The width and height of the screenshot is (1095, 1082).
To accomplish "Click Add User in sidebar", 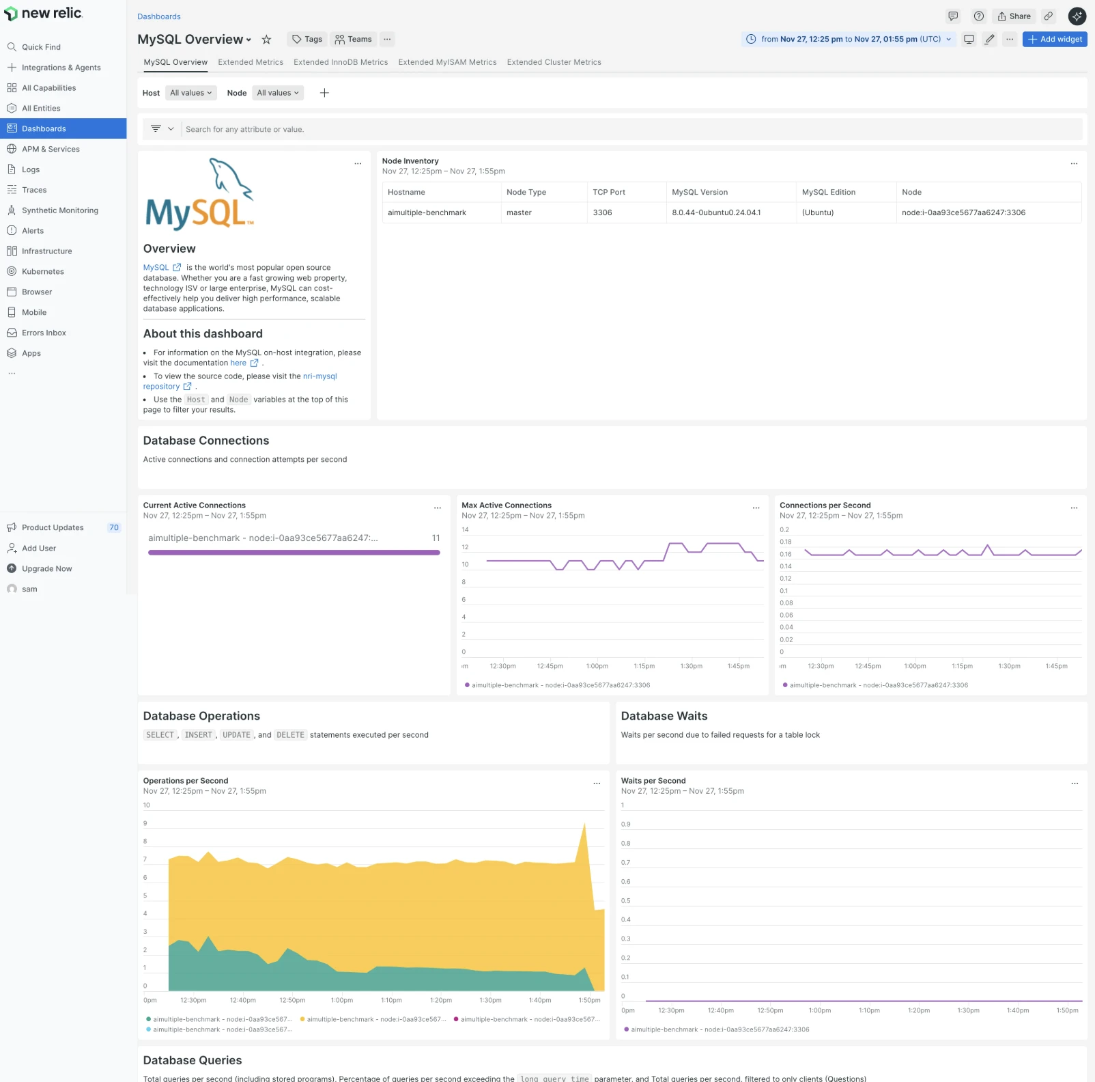I will 39,549.
